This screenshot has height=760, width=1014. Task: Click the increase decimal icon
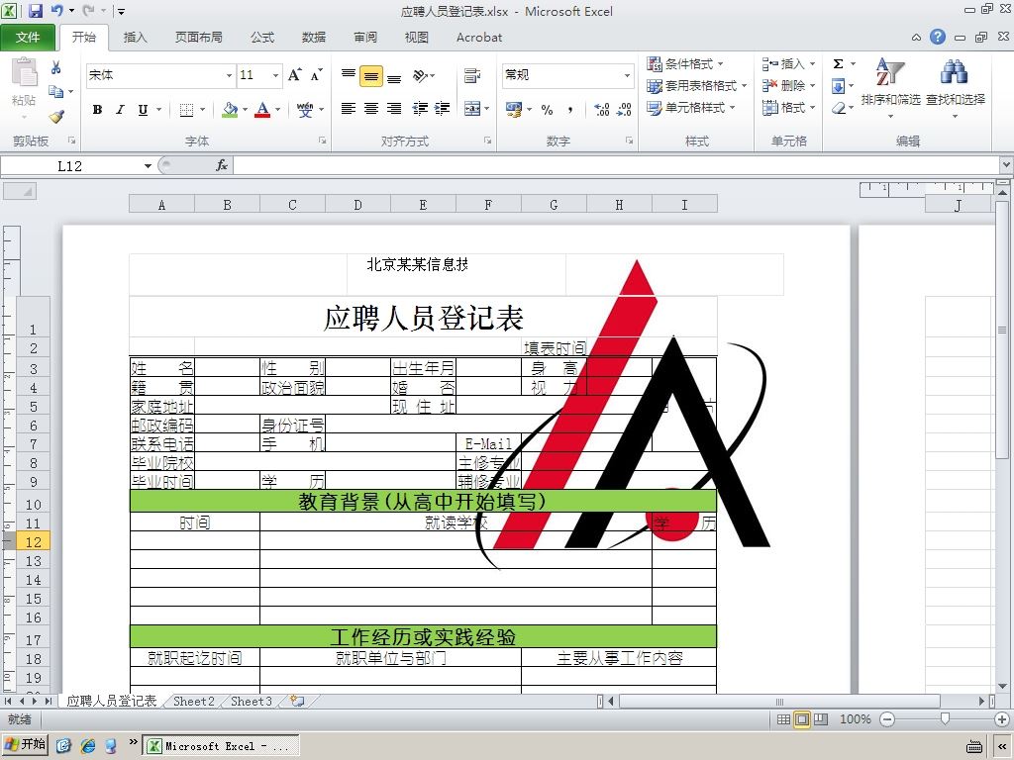point(601,110)
